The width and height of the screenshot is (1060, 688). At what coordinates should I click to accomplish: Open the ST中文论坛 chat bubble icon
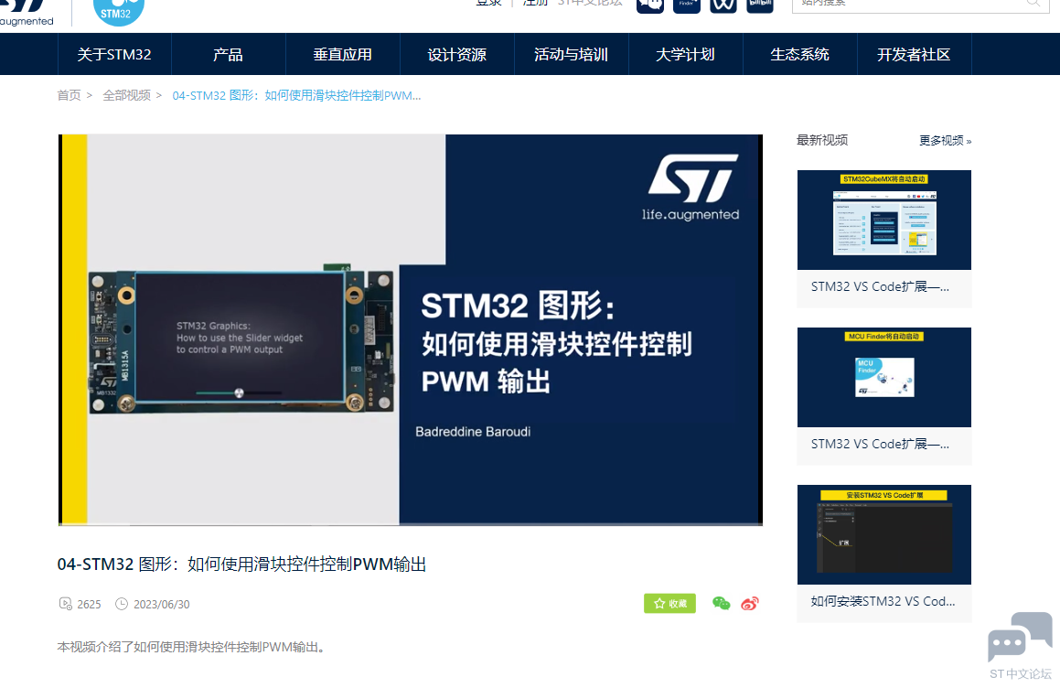1020,636
